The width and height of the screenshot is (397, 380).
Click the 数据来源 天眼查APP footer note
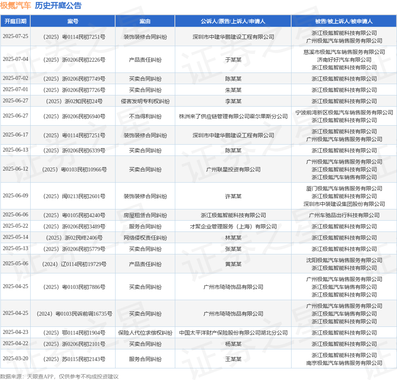point(59,377)
